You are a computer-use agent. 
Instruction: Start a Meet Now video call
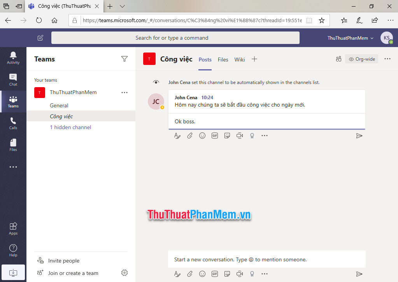pyautogui.click(x=240, y=135)
